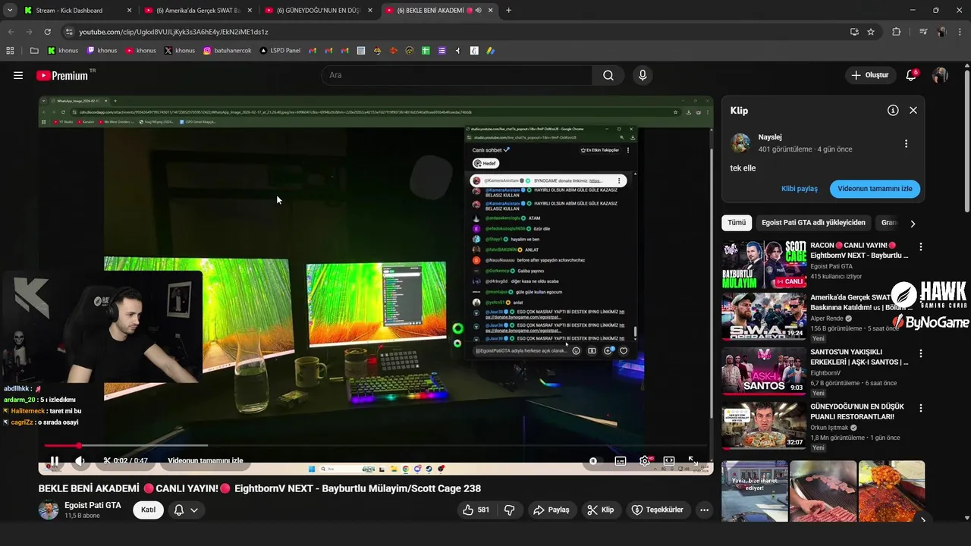971x546 pixels.
Task: Share the video with the Paylaş button
Action: tap(551, 510)
